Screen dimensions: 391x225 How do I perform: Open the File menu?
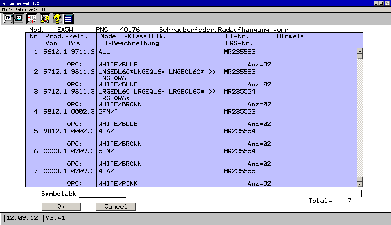click(x=7, y=9)
